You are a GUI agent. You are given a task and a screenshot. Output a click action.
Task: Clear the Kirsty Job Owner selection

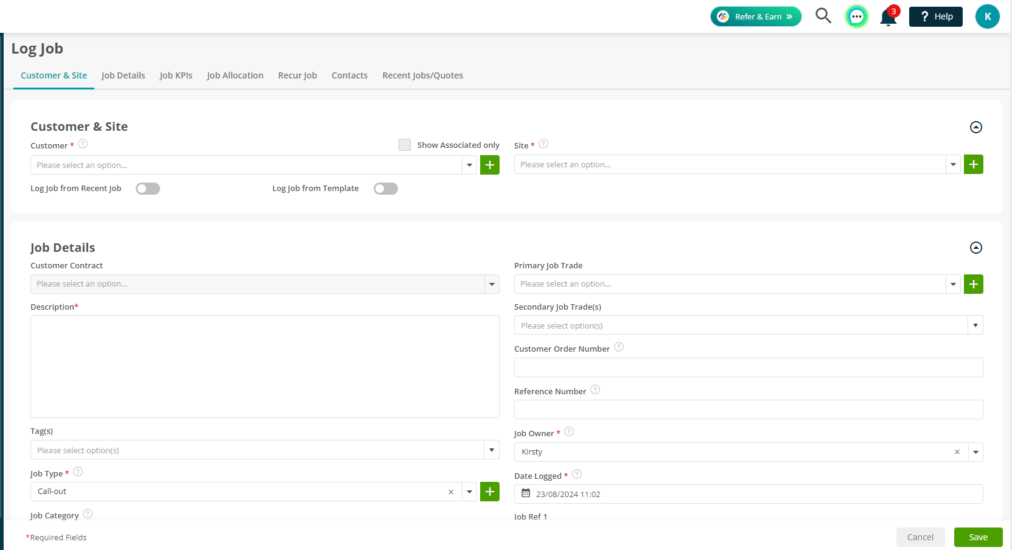click(x=957, y=452)
